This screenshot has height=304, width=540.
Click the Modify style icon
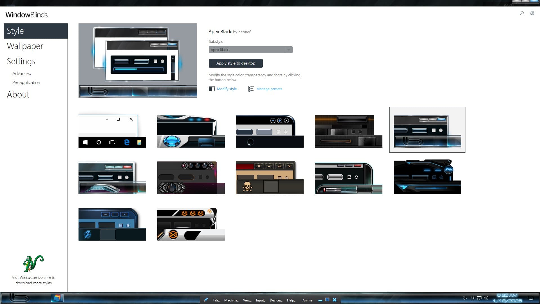[x=212, y=89]
